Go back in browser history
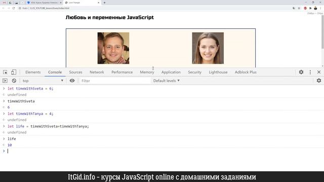This screenshot has width=324, height=182. [4, 8]
